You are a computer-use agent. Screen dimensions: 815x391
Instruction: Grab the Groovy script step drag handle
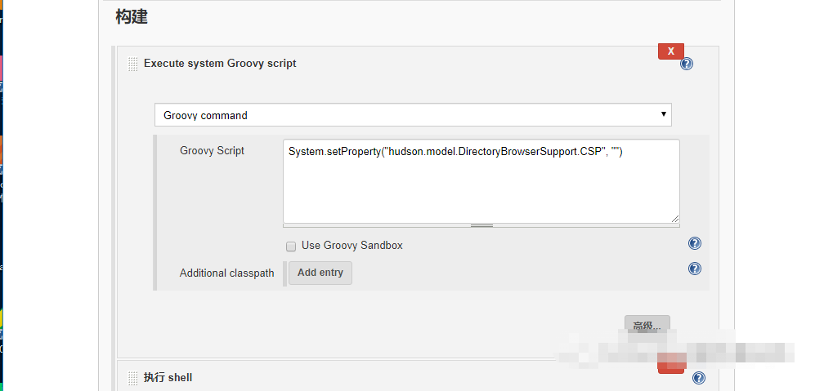click(133, 64)
